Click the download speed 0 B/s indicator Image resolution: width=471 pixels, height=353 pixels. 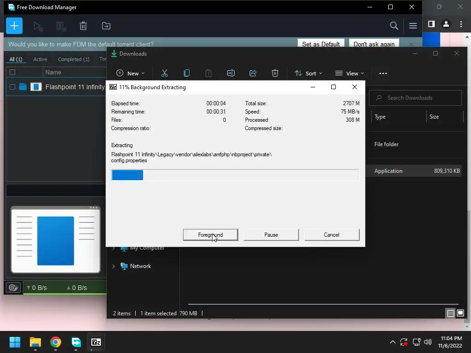37,288
